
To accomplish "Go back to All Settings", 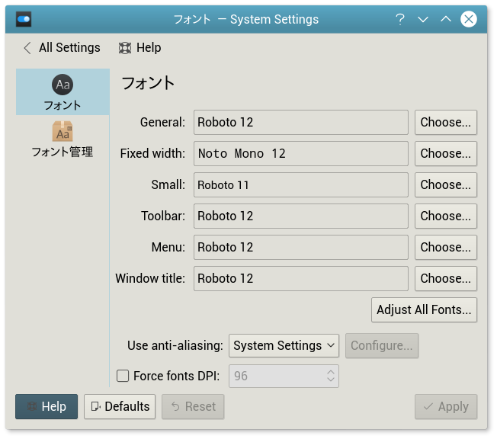I will tap(62, 47).
